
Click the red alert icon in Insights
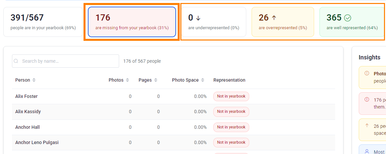click(367, 100)
